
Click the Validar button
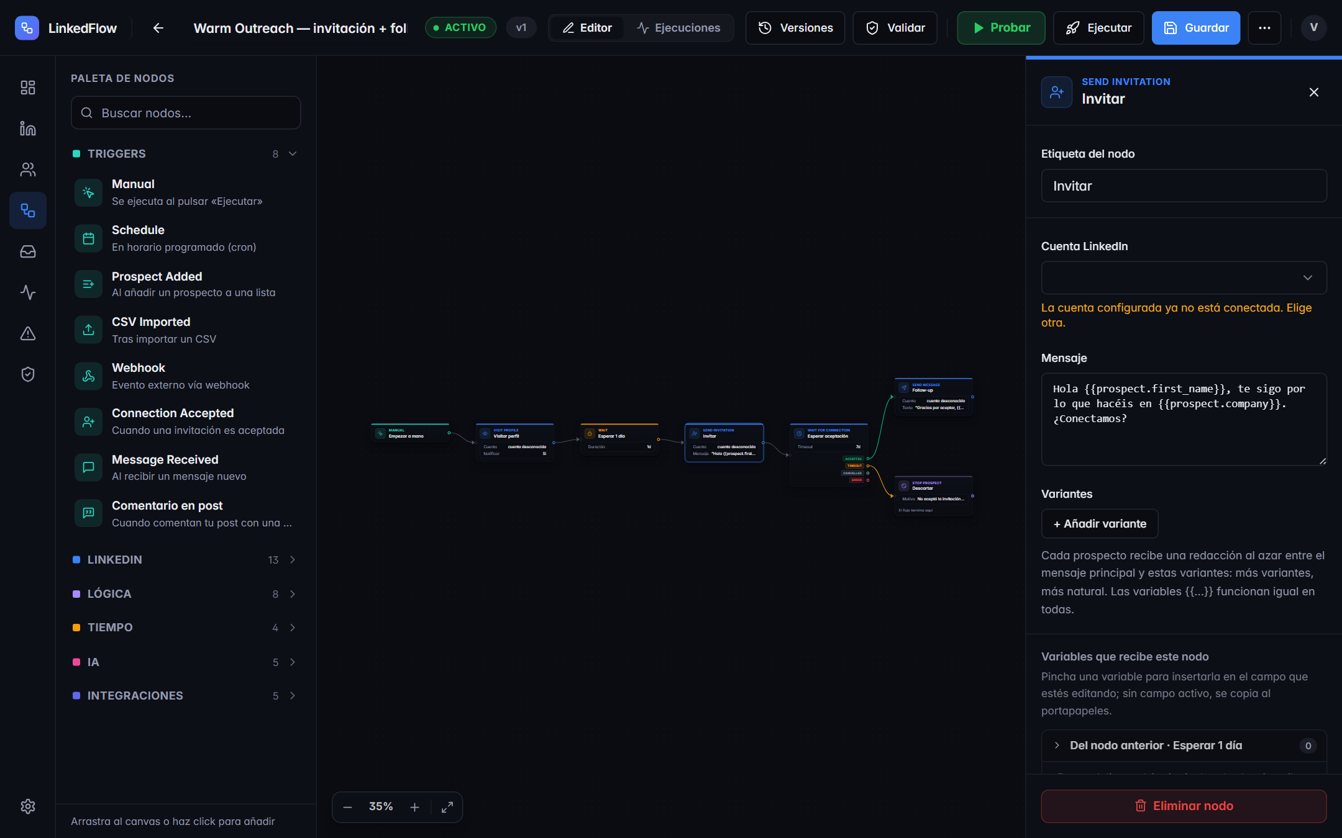pyautogui.click(x=895, y=28)
